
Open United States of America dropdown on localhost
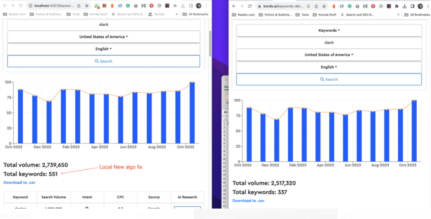click(103, 37)
